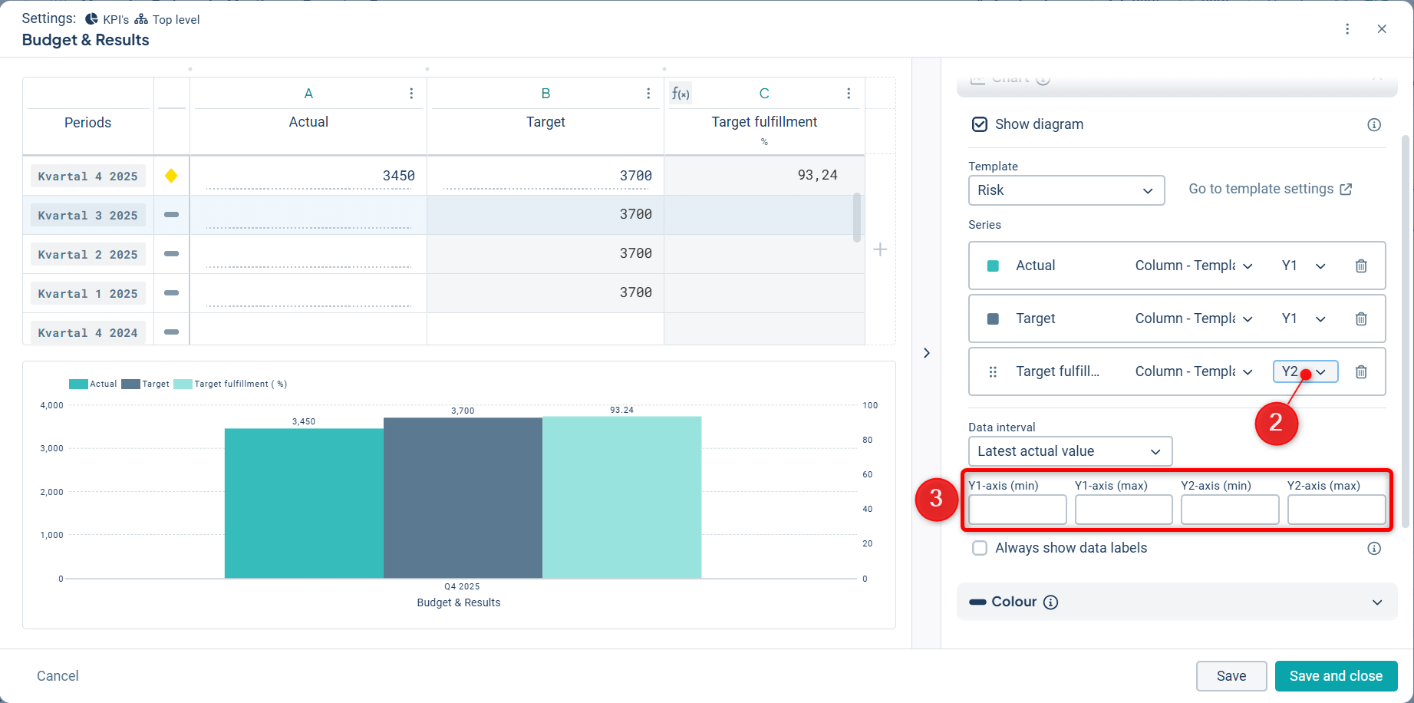This screenshot has width=1414, height=703.
Task: Remove Target fulfillment series via trash icon
Action: (1360, 371)
